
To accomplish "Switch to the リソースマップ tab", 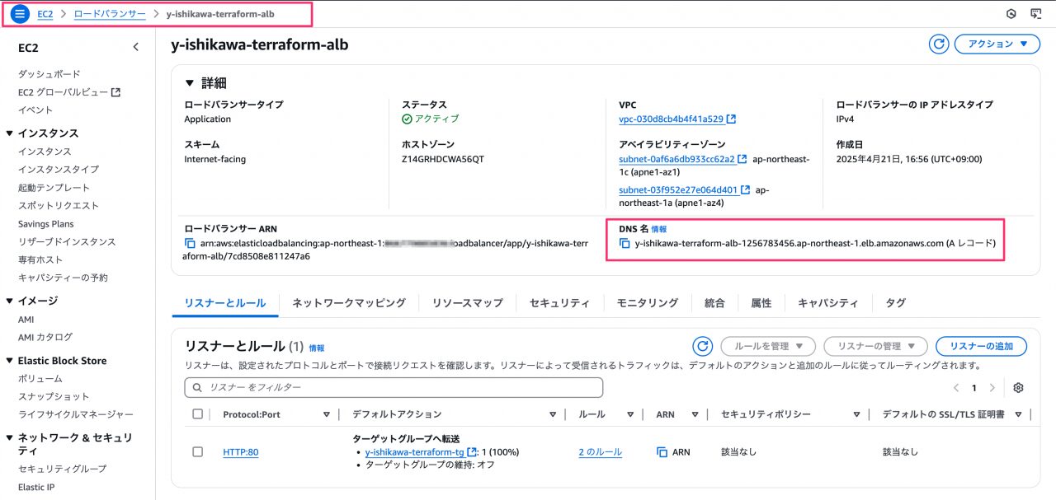I will (x=467, y=303).
